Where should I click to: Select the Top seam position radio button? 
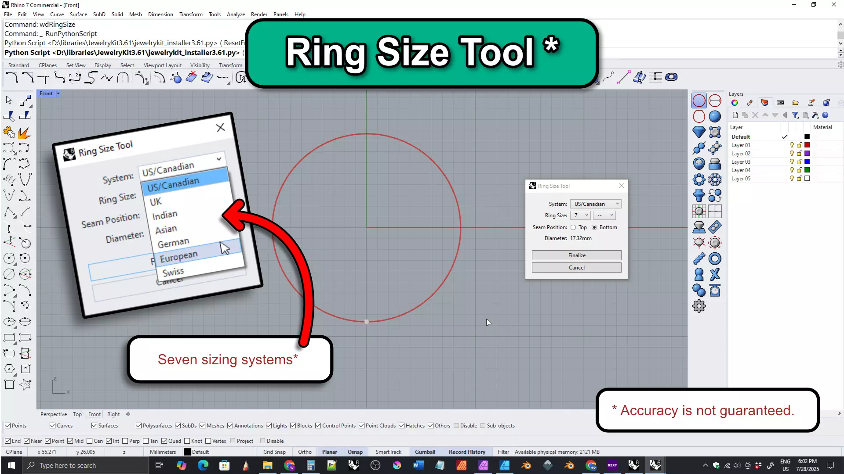(x=573, y=227)
